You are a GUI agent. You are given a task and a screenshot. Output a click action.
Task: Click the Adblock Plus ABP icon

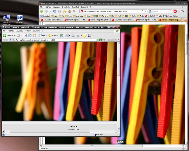[175, 11]
